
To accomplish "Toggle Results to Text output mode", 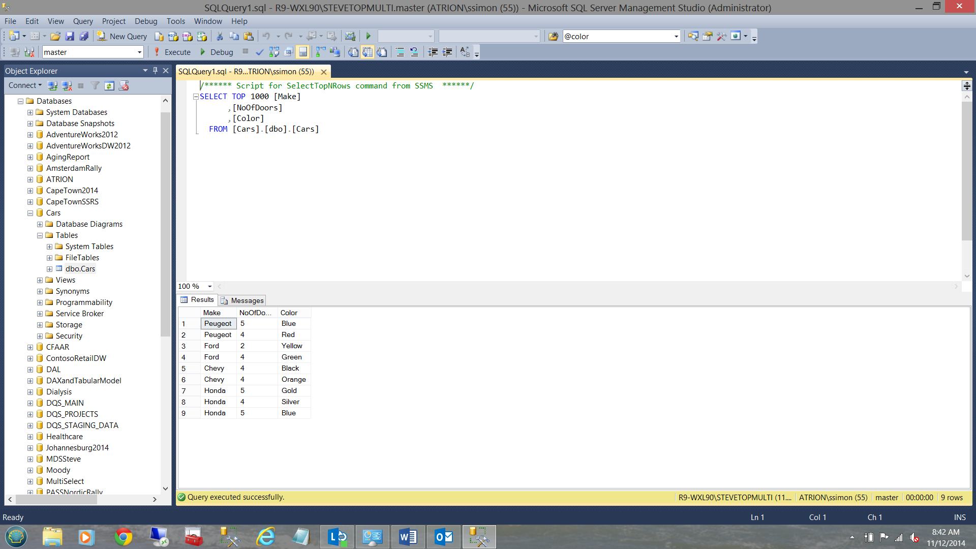I will (353, 52).
